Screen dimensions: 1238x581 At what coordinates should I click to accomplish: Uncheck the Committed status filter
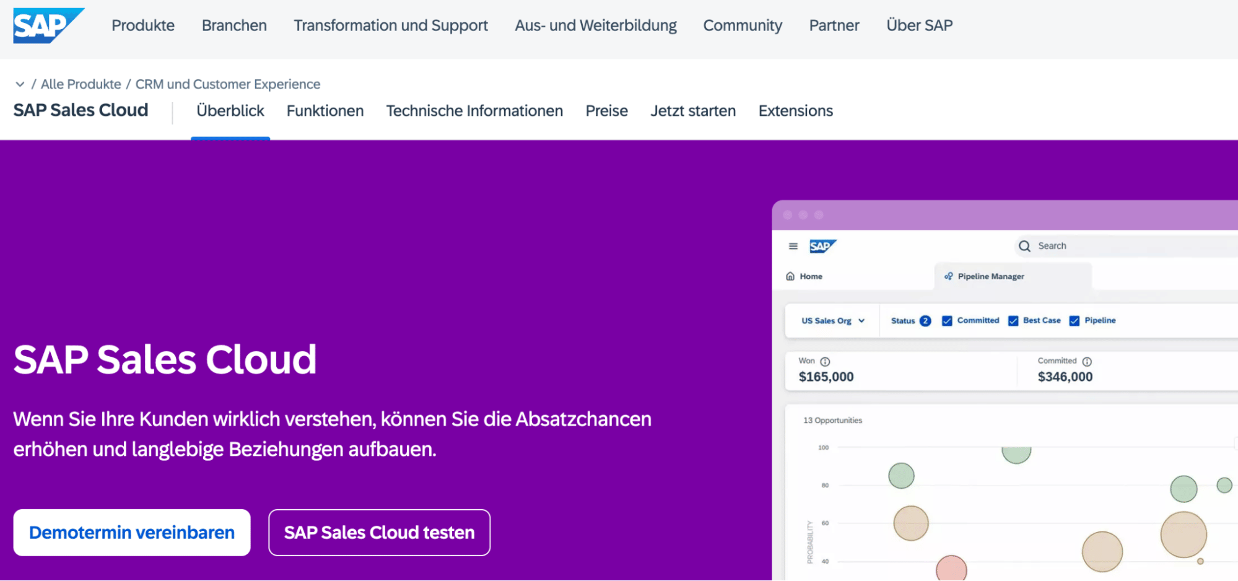(x=946, y=320)
